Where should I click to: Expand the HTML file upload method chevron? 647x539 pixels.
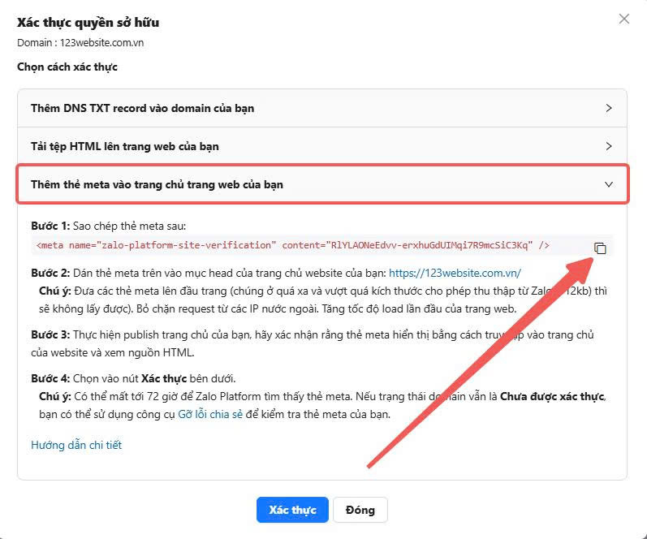point(609,146)
